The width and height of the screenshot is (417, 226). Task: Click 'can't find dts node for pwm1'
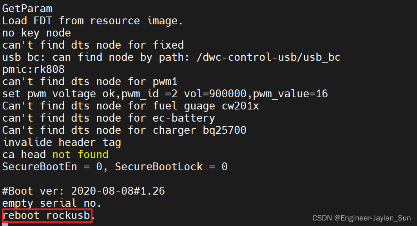pos(90,82)
